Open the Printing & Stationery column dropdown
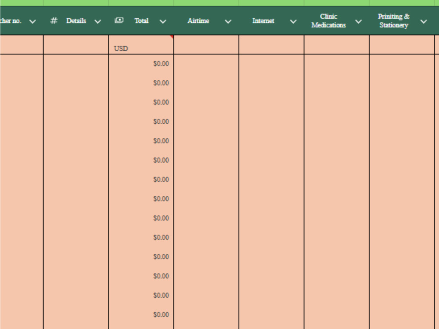 pyautogui.click(x=424, y=21)
